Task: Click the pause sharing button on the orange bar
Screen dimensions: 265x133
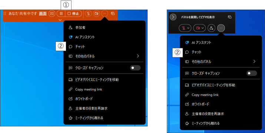Action: [61, 14]
